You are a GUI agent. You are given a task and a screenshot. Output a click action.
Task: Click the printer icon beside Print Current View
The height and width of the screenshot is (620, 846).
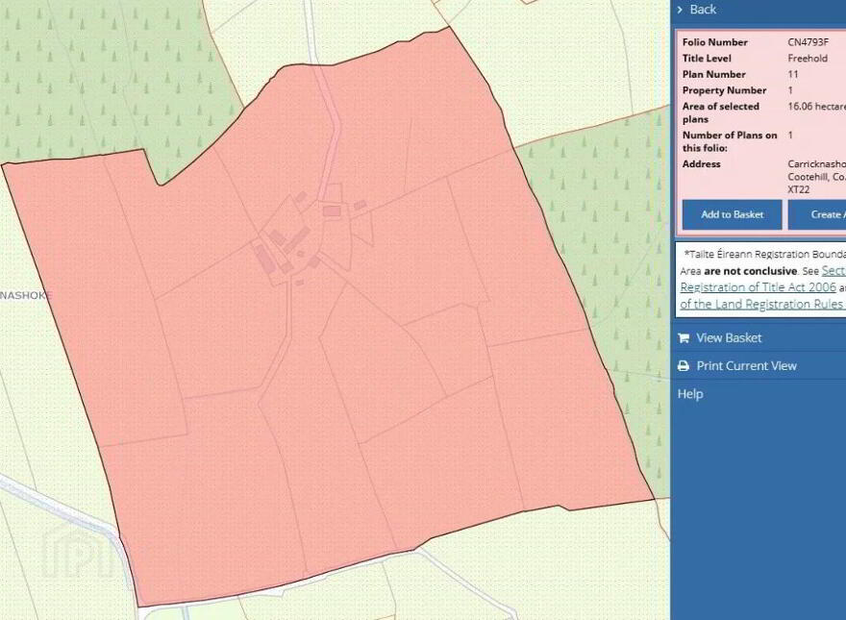coord(684,366)
